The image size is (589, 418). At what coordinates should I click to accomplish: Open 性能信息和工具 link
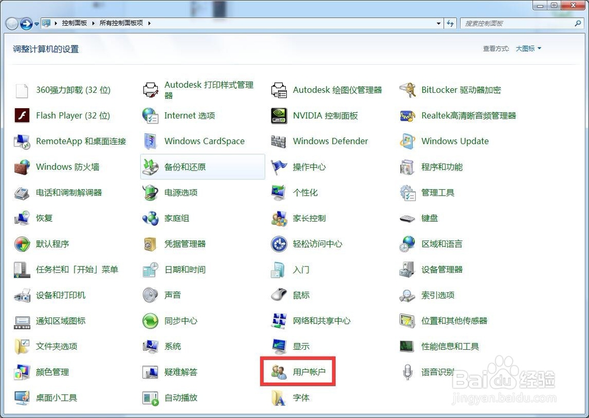(x=450, y=346)
